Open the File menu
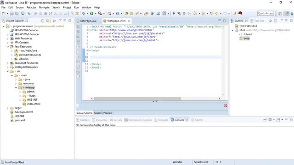 [3, 7]
